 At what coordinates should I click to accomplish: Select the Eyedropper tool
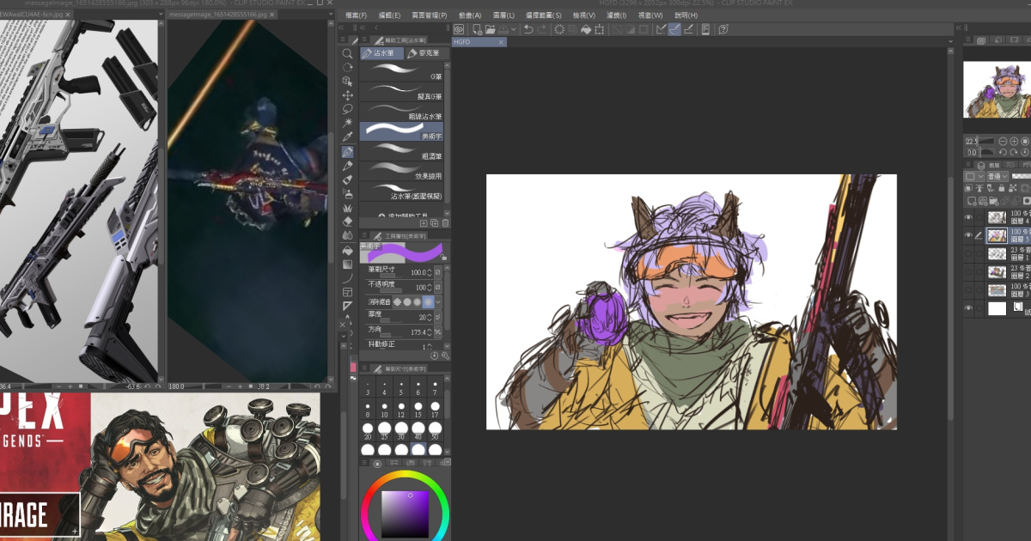tap(348, 137)
